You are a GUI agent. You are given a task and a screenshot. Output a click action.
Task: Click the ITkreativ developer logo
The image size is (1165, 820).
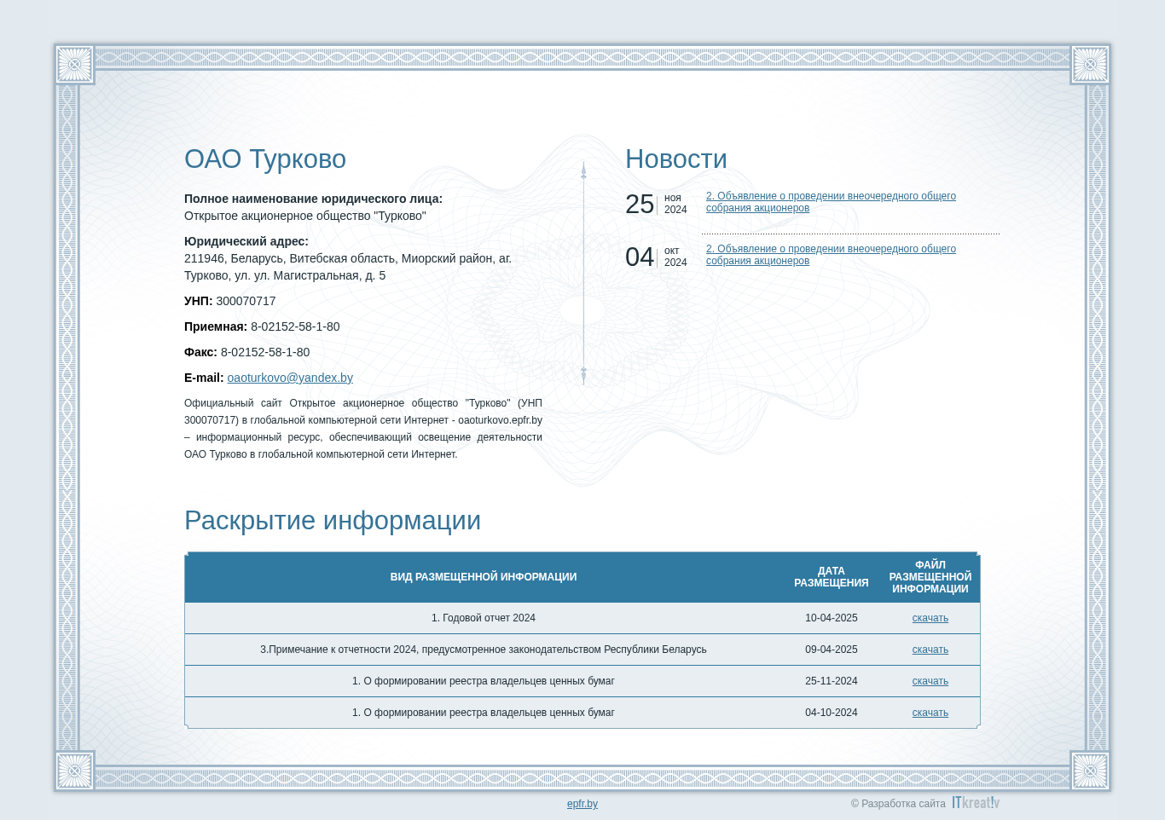coord(976,803)
